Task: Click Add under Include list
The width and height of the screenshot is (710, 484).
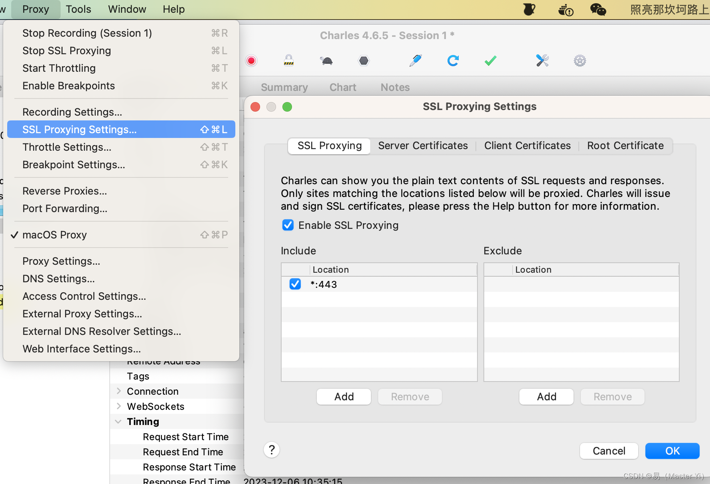Action: click(x=344, y=397)
